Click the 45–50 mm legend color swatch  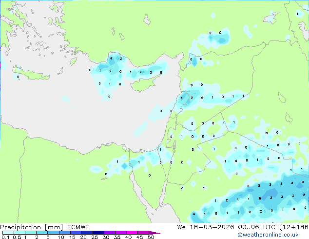143,233
